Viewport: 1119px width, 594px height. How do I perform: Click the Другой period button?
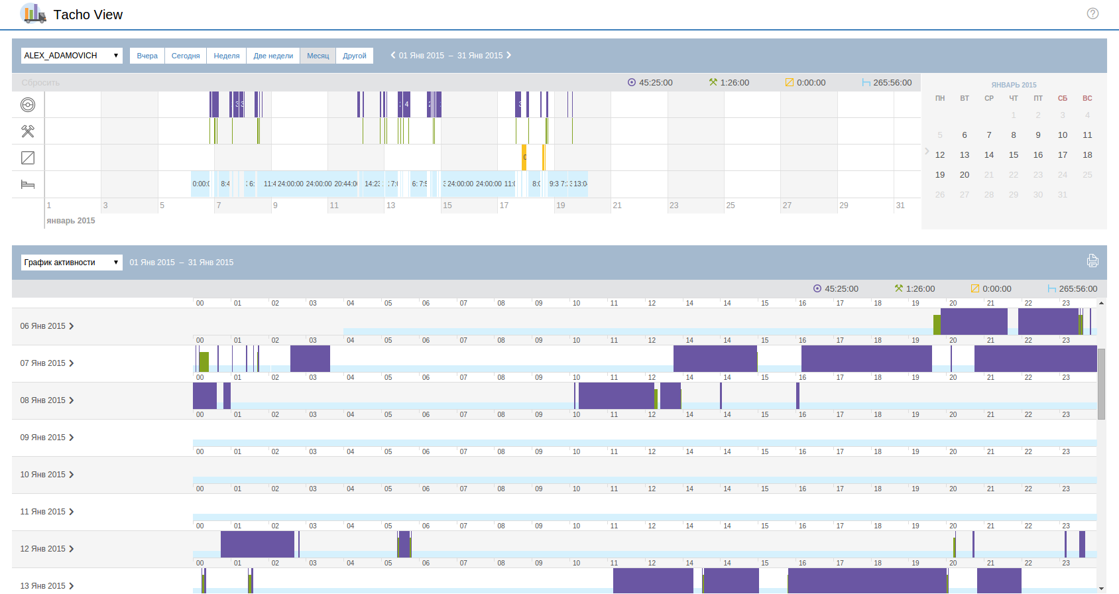pos(355,56)
